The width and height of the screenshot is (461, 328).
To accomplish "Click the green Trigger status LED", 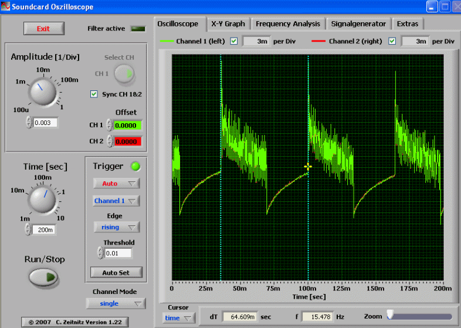I will (135, 167).
